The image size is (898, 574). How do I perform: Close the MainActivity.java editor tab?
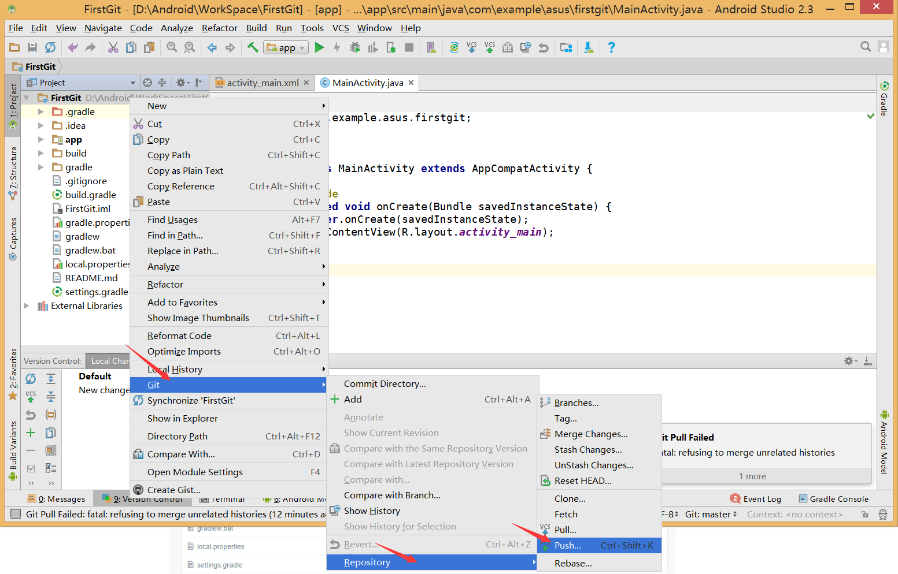[x=411, y=83]
